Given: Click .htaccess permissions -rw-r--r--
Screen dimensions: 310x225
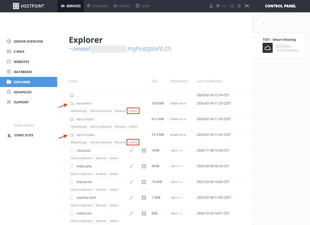Looking at the screenshot, I should coord(177,150).
